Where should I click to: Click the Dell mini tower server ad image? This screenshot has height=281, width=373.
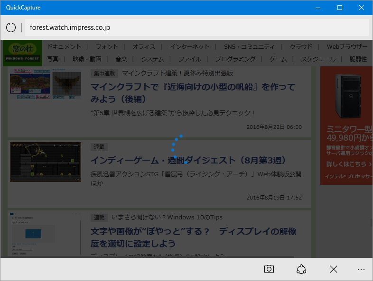(348, 96)
